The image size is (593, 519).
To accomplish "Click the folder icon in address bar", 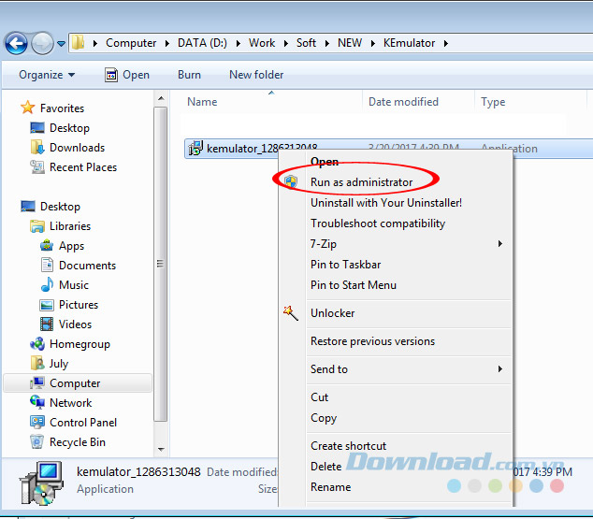I will pos(79,42).
